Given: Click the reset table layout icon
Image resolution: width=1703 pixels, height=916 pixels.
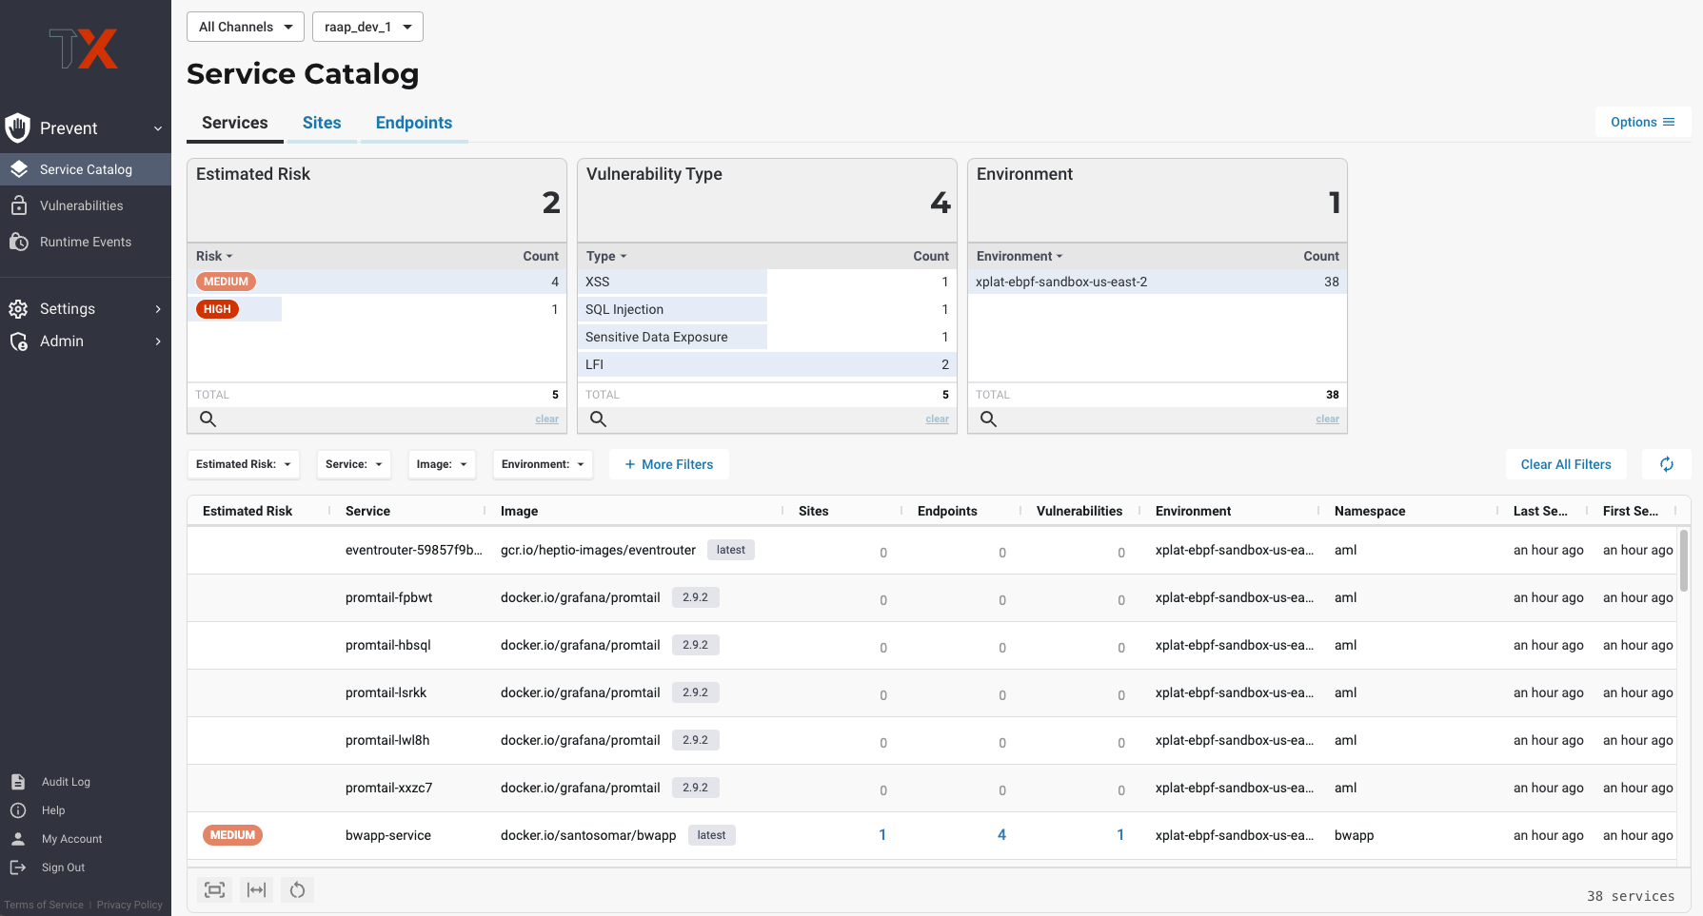Looking at the screenshot, I should coord(297,890).
